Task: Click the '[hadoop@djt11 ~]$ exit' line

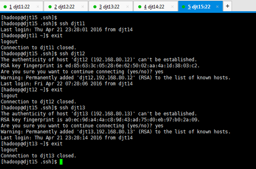Action: (x=32, y=36)
